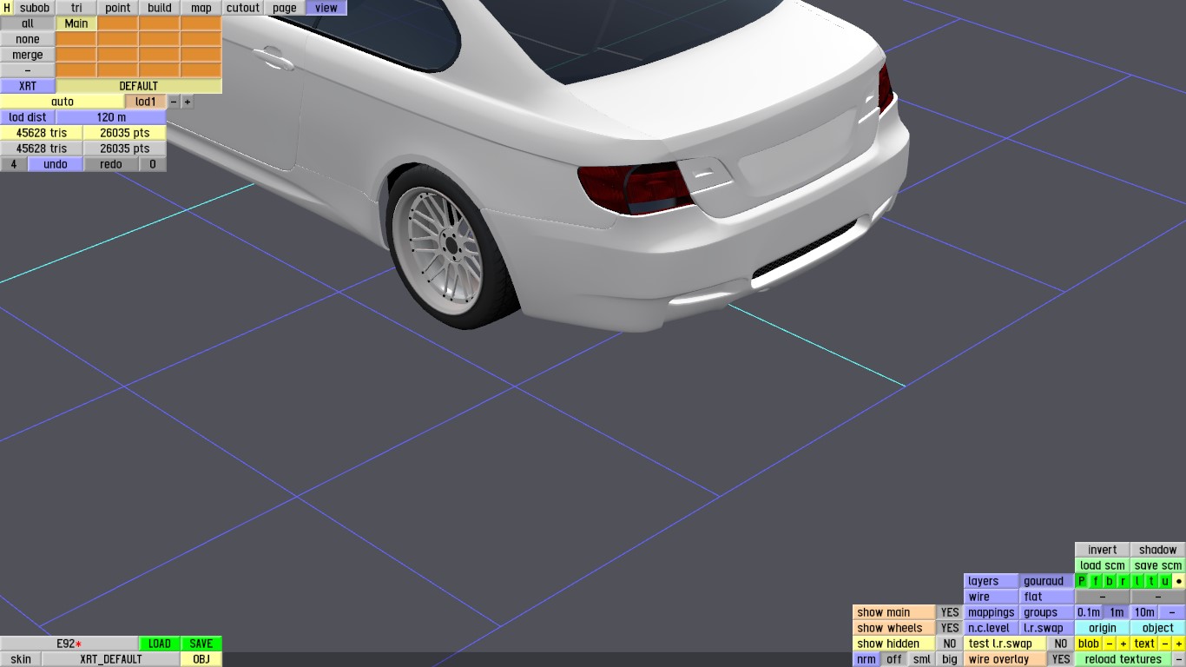
Task: Increase blob size with its plus button
Action: coord(1123,644)
